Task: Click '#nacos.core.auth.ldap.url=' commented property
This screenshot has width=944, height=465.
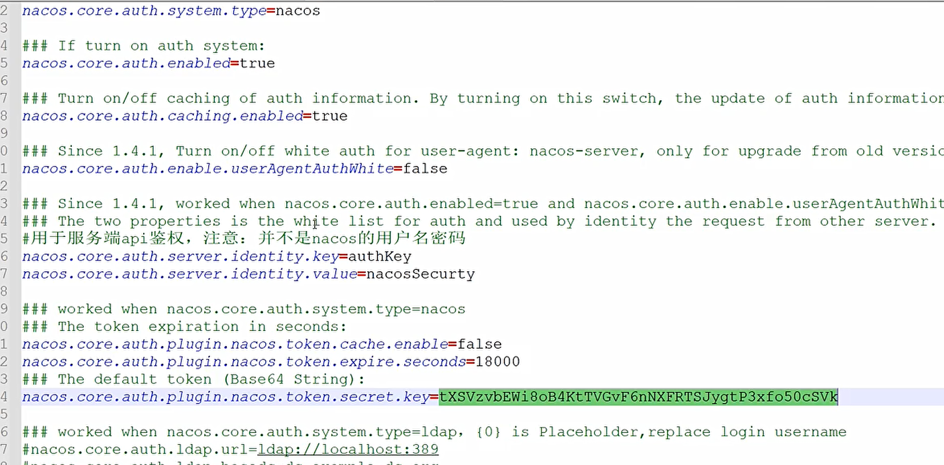Action: click(140, 449)
